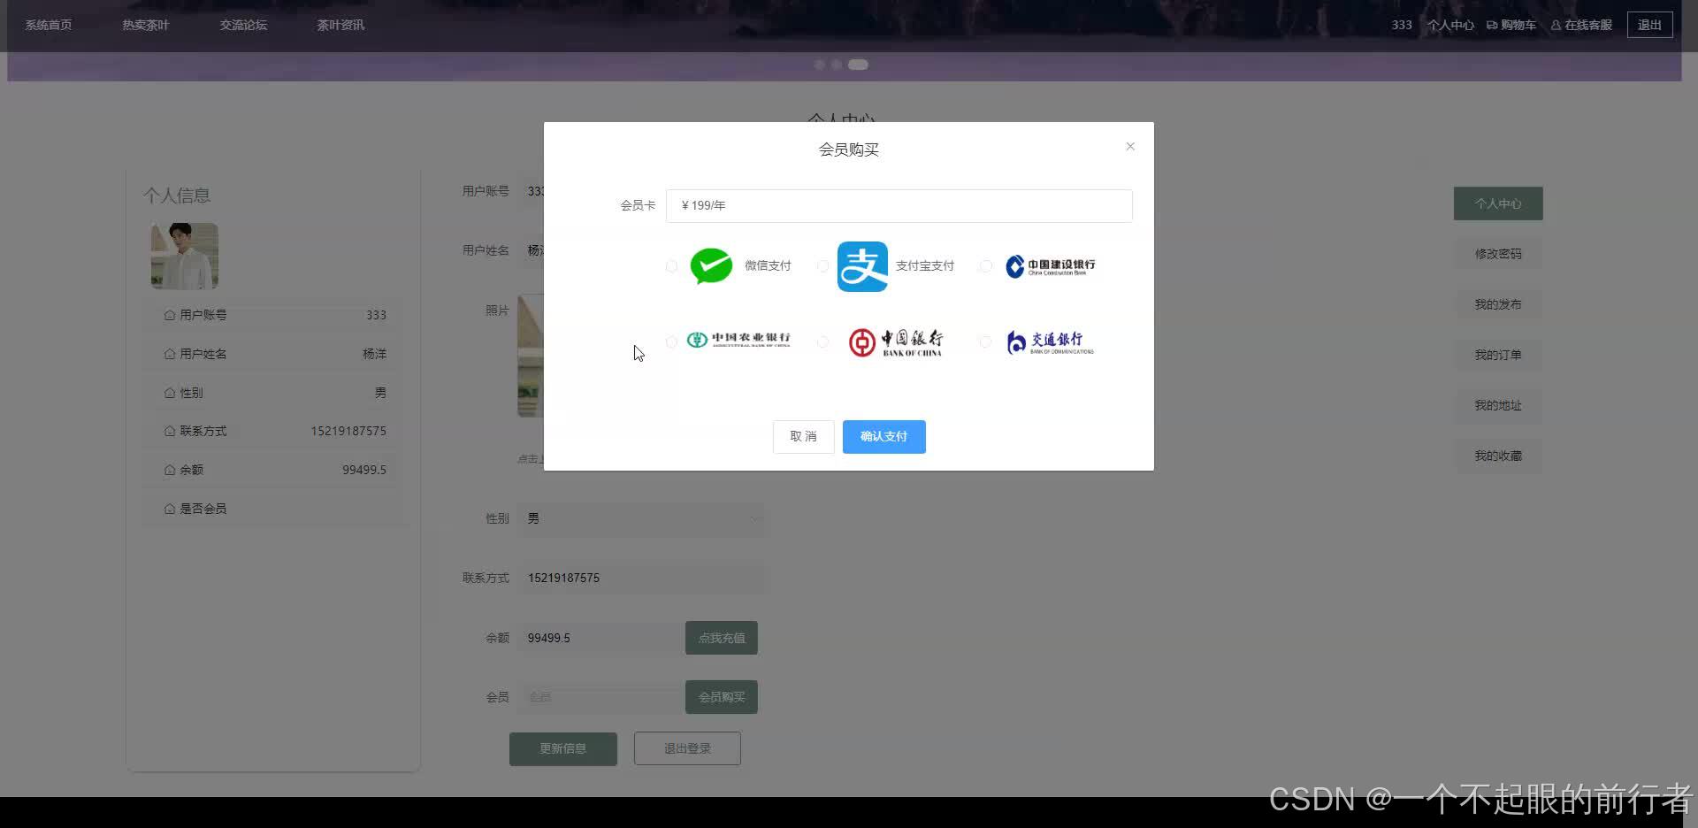Select 我的订单 in the right side menu
Viewport: 1698px width, 828px height.
(1498, 355)
